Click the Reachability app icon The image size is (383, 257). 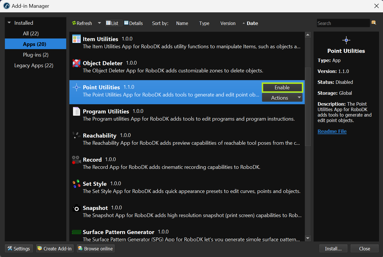(x=76, y=136)
